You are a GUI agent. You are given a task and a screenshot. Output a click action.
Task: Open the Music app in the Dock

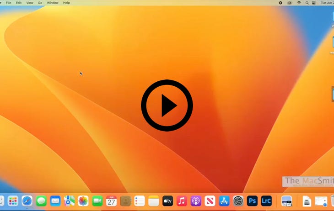tap(182, 201)
